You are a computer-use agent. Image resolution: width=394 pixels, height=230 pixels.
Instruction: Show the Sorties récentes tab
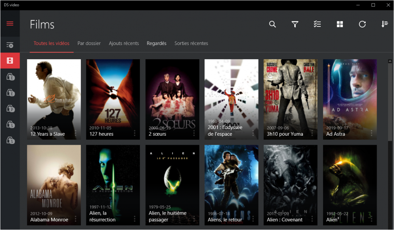tap(191, 43)
